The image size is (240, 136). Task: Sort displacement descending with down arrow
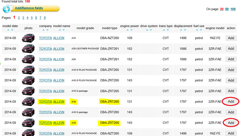[185, 30]
